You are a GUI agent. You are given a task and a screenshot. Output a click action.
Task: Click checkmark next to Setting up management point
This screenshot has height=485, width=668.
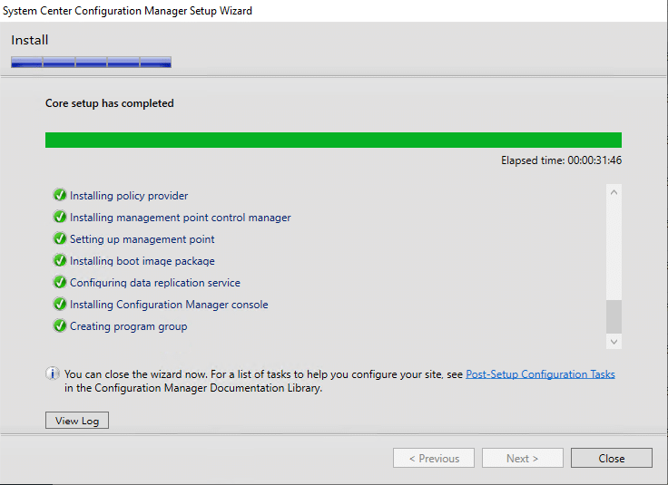coord(60,239)
